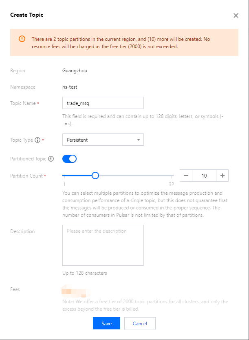Save the new topic
This screenshot has width=249, height=340.
pos(106,323)
